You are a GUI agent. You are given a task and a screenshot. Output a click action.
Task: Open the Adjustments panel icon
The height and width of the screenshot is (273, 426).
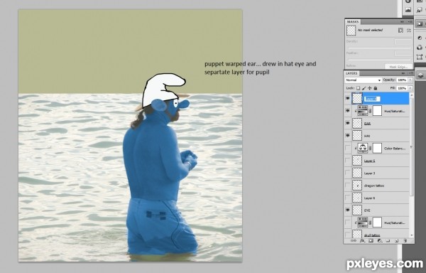(420, 38)
